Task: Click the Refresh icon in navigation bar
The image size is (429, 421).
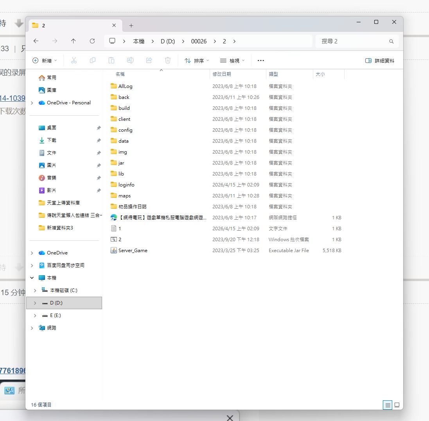Action: 92,41
